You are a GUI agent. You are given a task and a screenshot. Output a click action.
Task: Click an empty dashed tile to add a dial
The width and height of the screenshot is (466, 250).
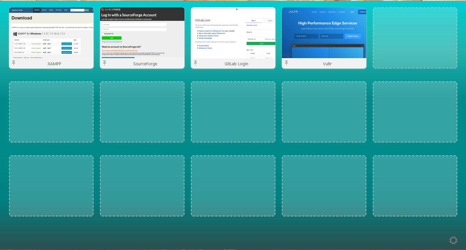[x=415, y=112]
